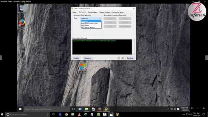Select KMS Server Service option
208x117 pixels.
point(91,27)
